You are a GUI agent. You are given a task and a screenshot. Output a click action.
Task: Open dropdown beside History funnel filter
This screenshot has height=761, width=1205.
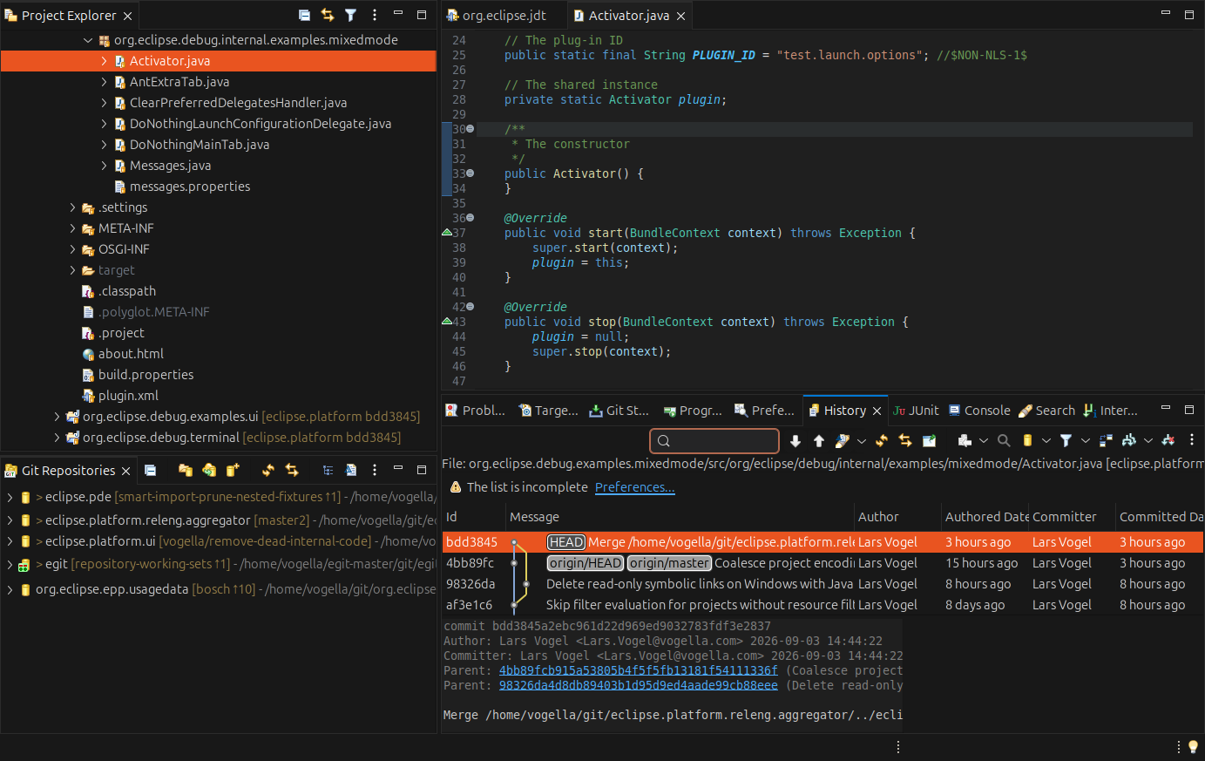pos(1086,441)
